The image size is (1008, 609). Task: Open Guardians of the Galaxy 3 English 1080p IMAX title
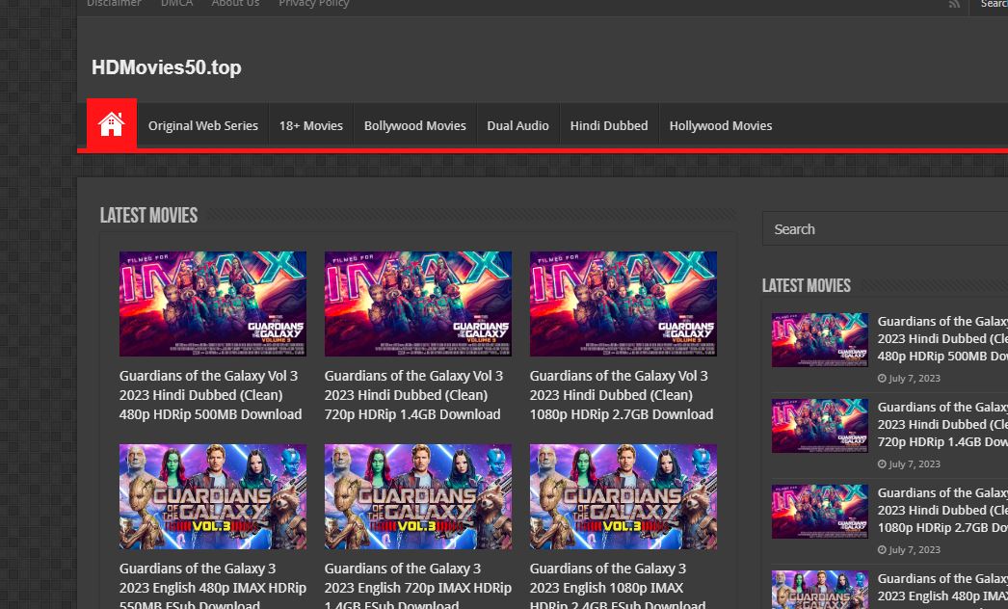(618, 587)
